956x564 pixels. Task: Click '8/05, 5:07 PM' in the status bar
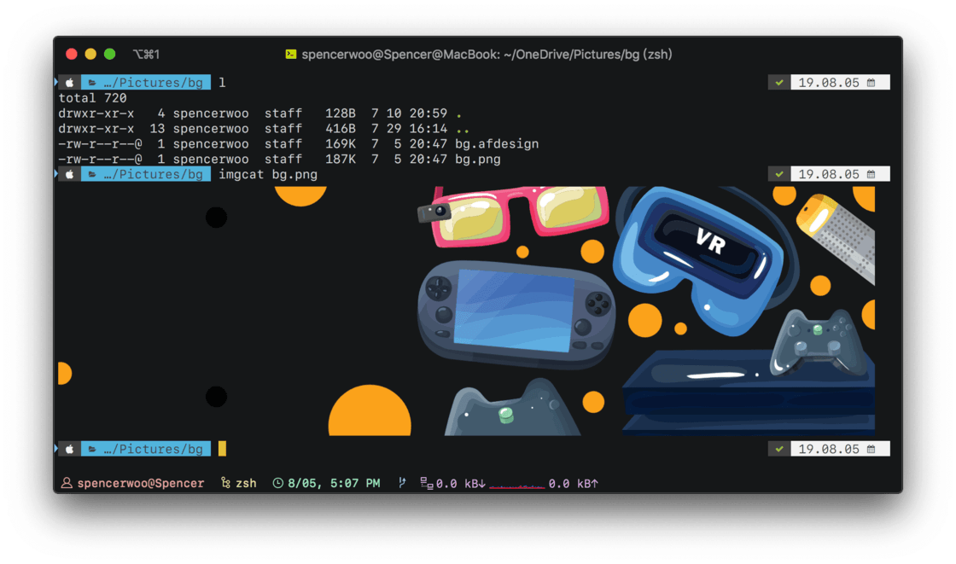tap(334, 484)
